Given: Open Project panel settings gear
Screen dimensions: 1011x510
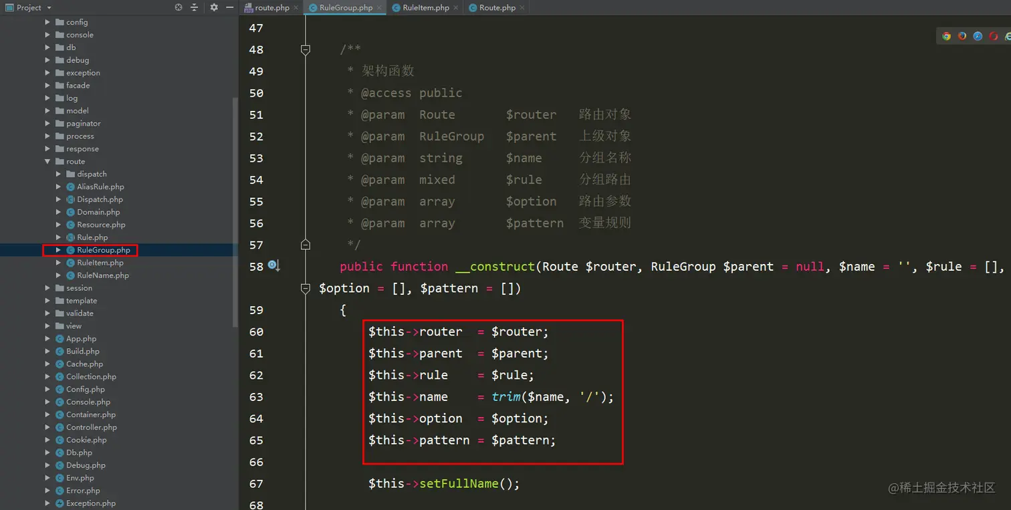Looking at the screenshot, I should click(214, 7).
